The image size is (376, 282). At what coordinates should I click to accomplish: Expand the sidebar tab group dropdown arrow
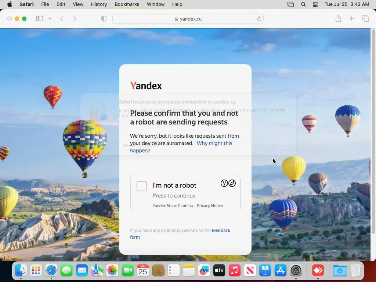[50, 19]
